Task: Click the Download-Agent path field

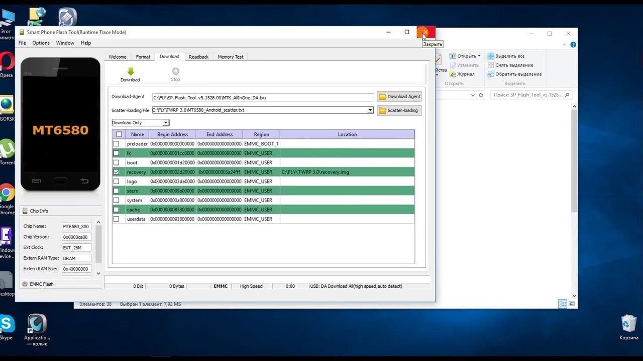Action: coord(263,97)
